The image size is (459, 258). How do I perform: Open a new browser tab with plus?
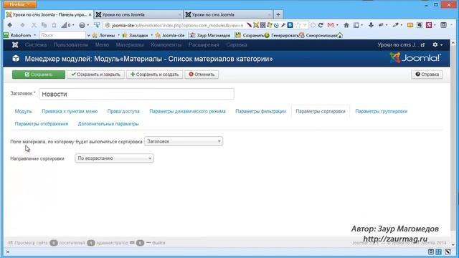coord(278,14)
